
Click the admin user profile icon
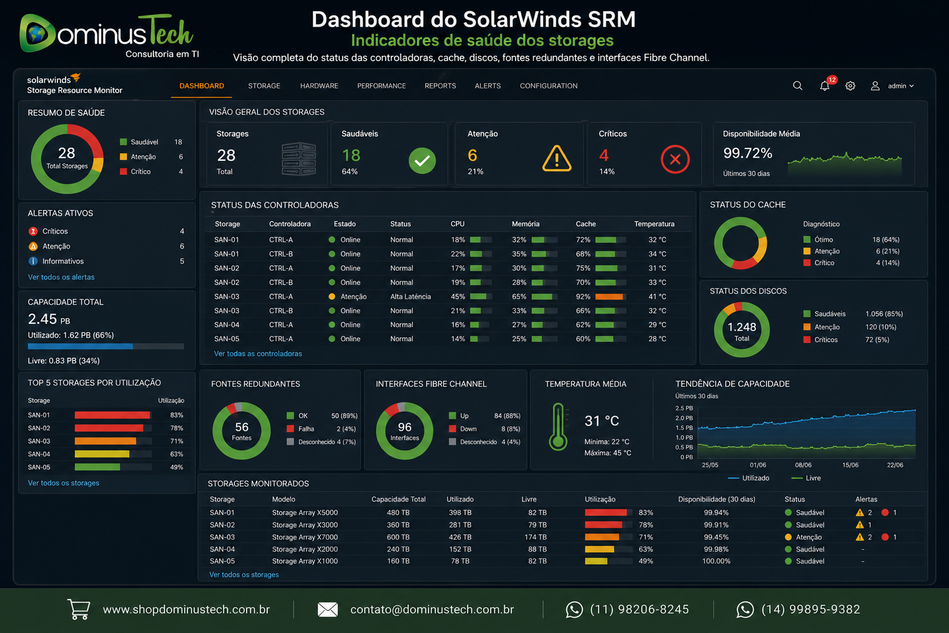[875, 86]
